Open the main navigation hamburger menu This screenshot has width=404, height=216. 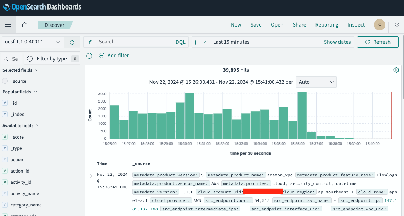pos(8,25)
